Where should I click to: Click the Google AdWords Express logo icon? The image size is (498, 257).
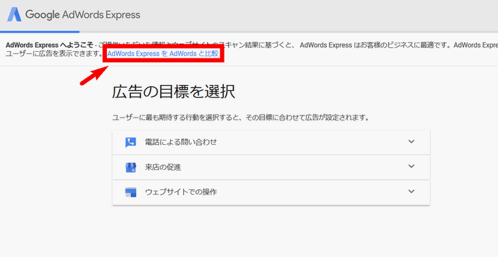pyautogui.click(x=15, y=15)
